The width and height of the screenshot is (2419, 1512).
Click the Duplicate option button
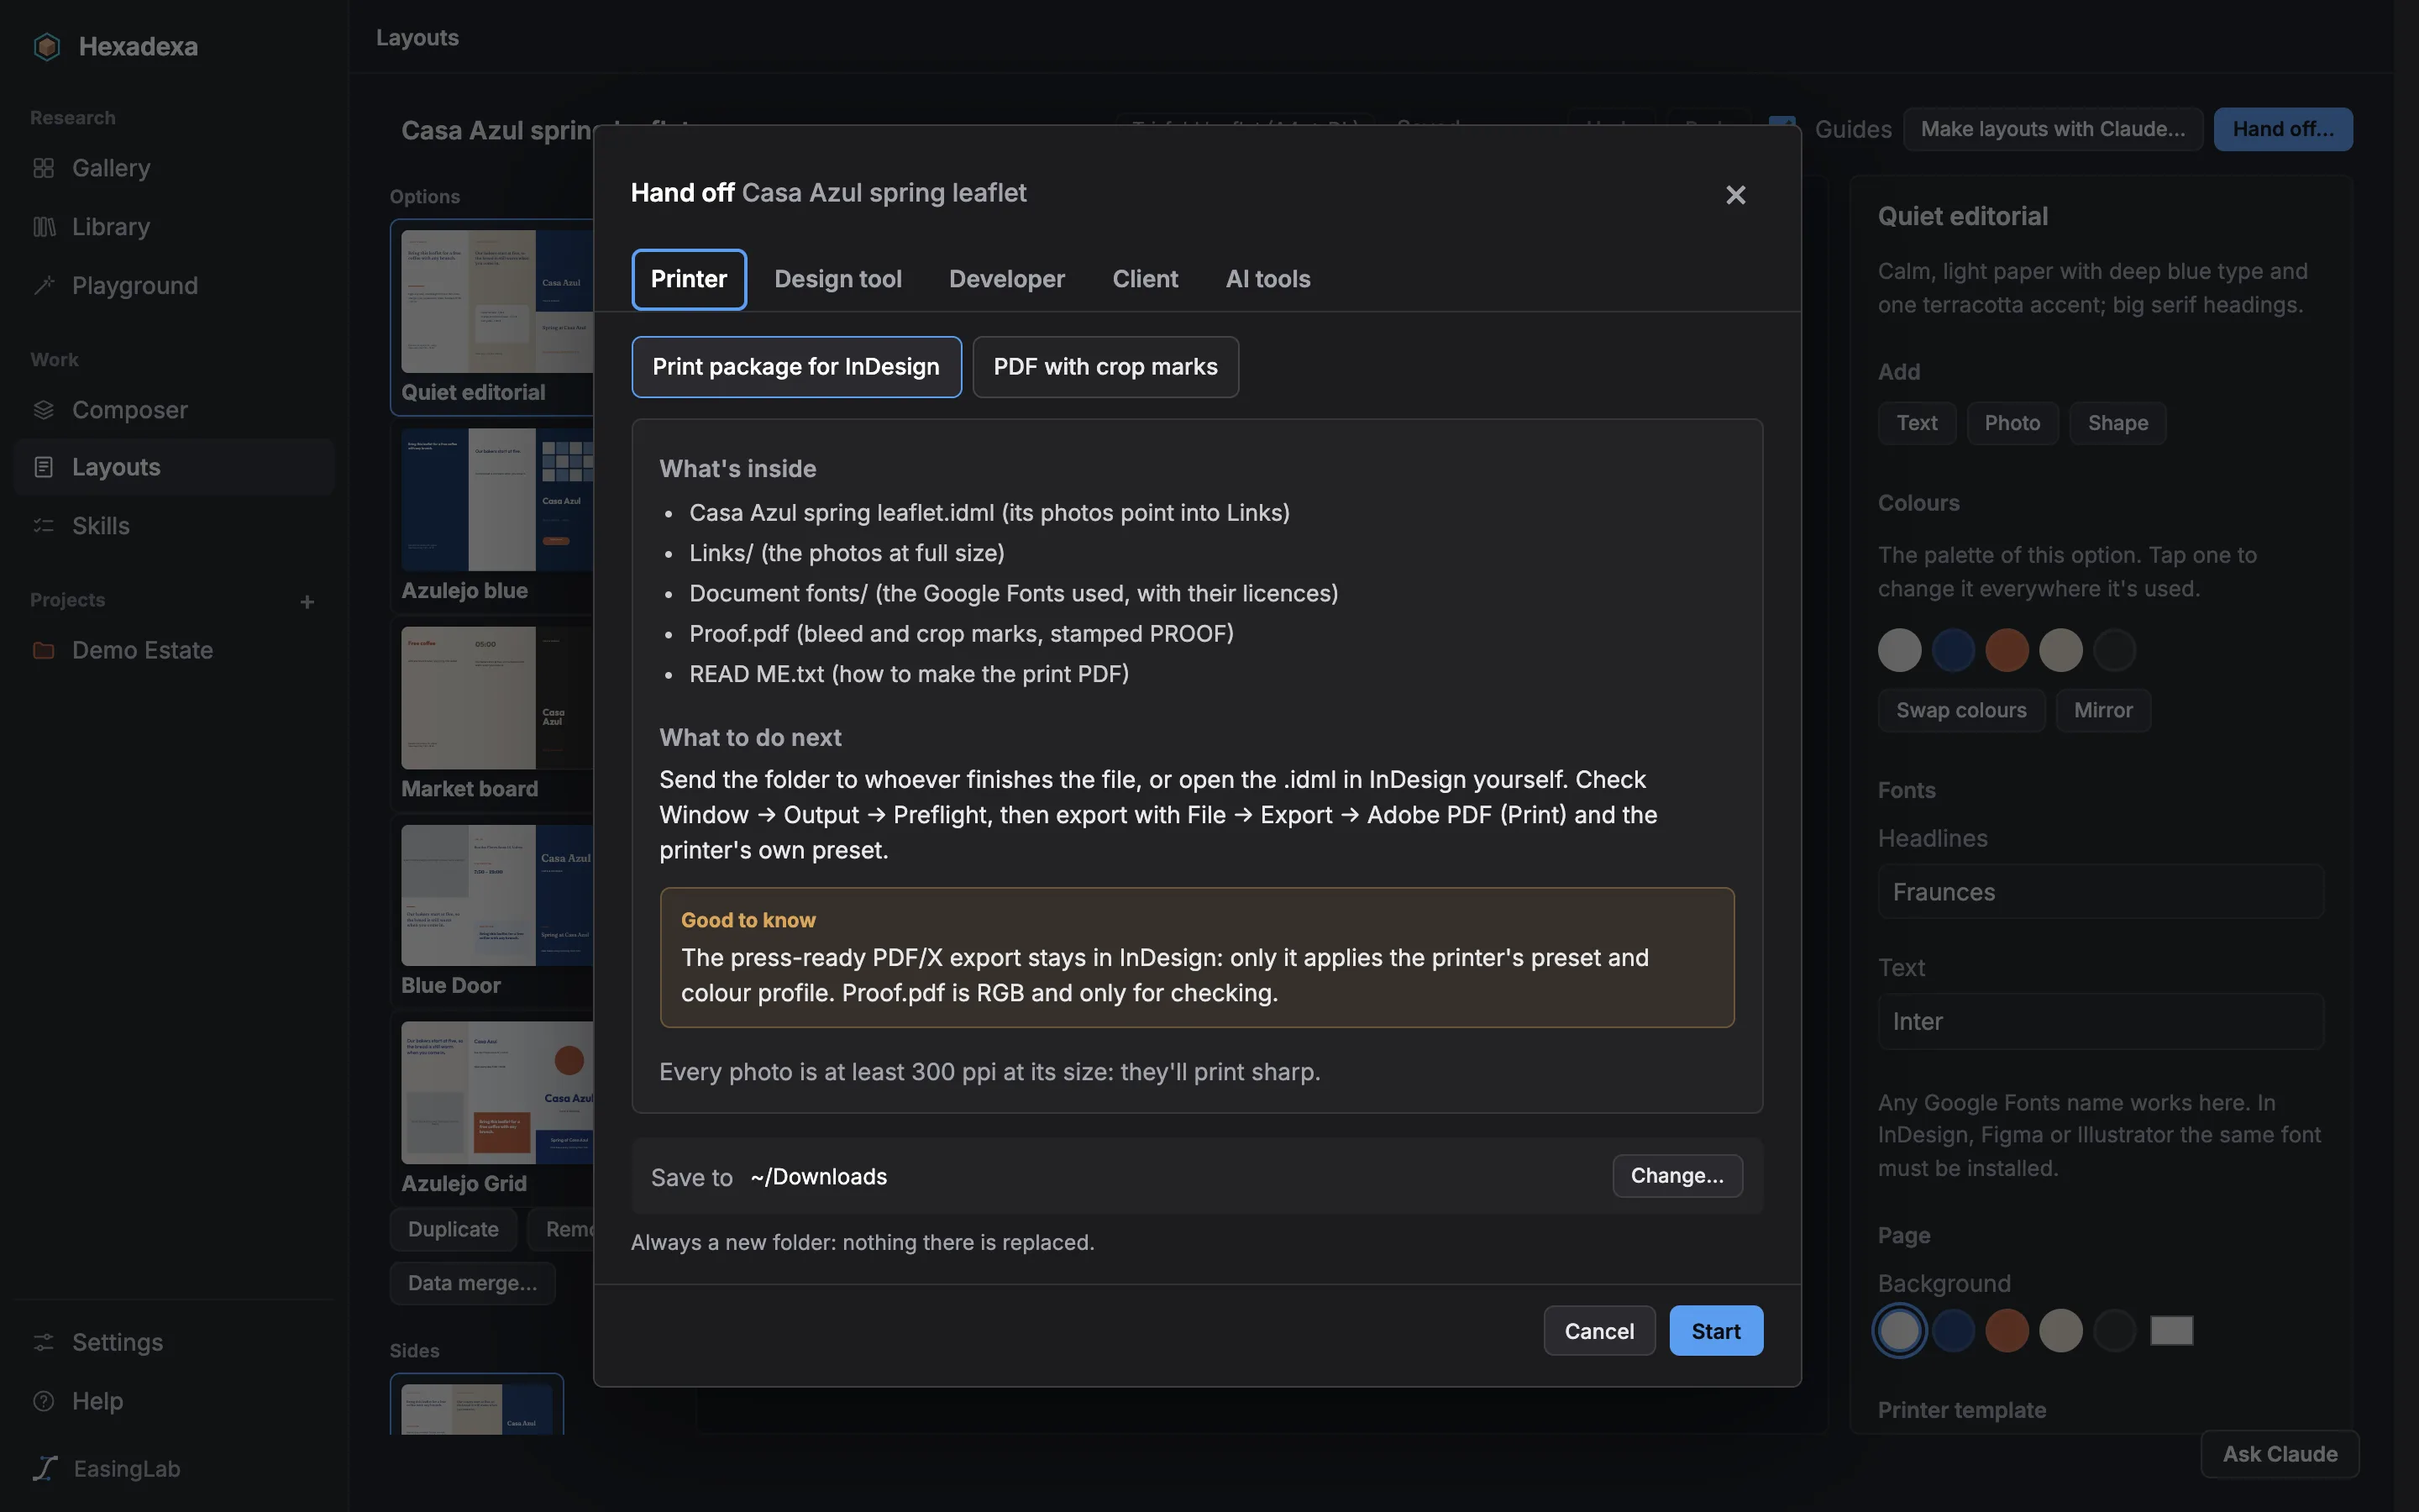tap(453, 1229)
